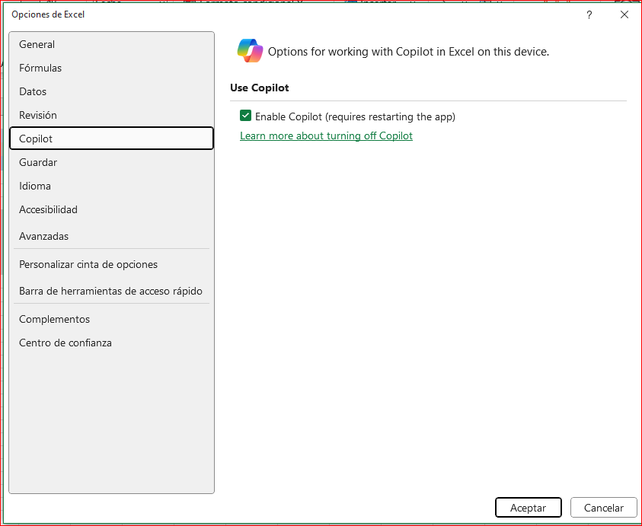Select Barra de herramientas de acceso rápido
Image resolution: width=642 pixels, height=526 pixels.
(110, 291)
